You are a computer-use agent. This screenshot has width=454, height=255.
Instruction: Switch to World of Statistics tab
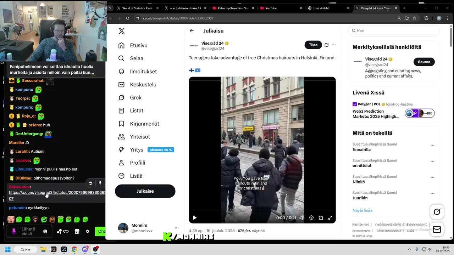tap(137, 8)
